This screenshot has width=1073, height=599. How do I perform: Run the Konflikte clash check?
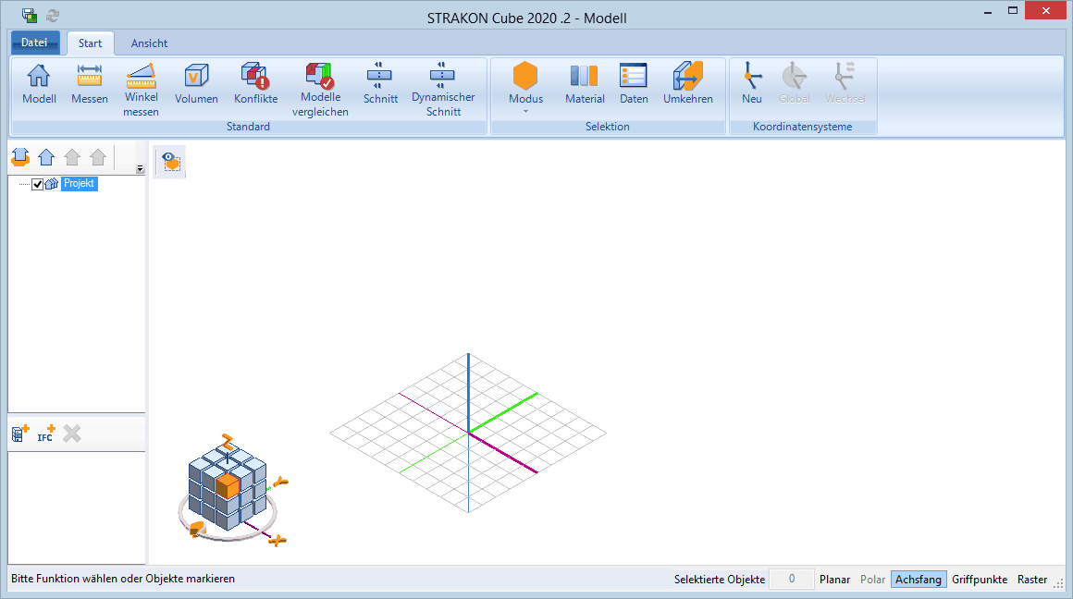point(256,83)
